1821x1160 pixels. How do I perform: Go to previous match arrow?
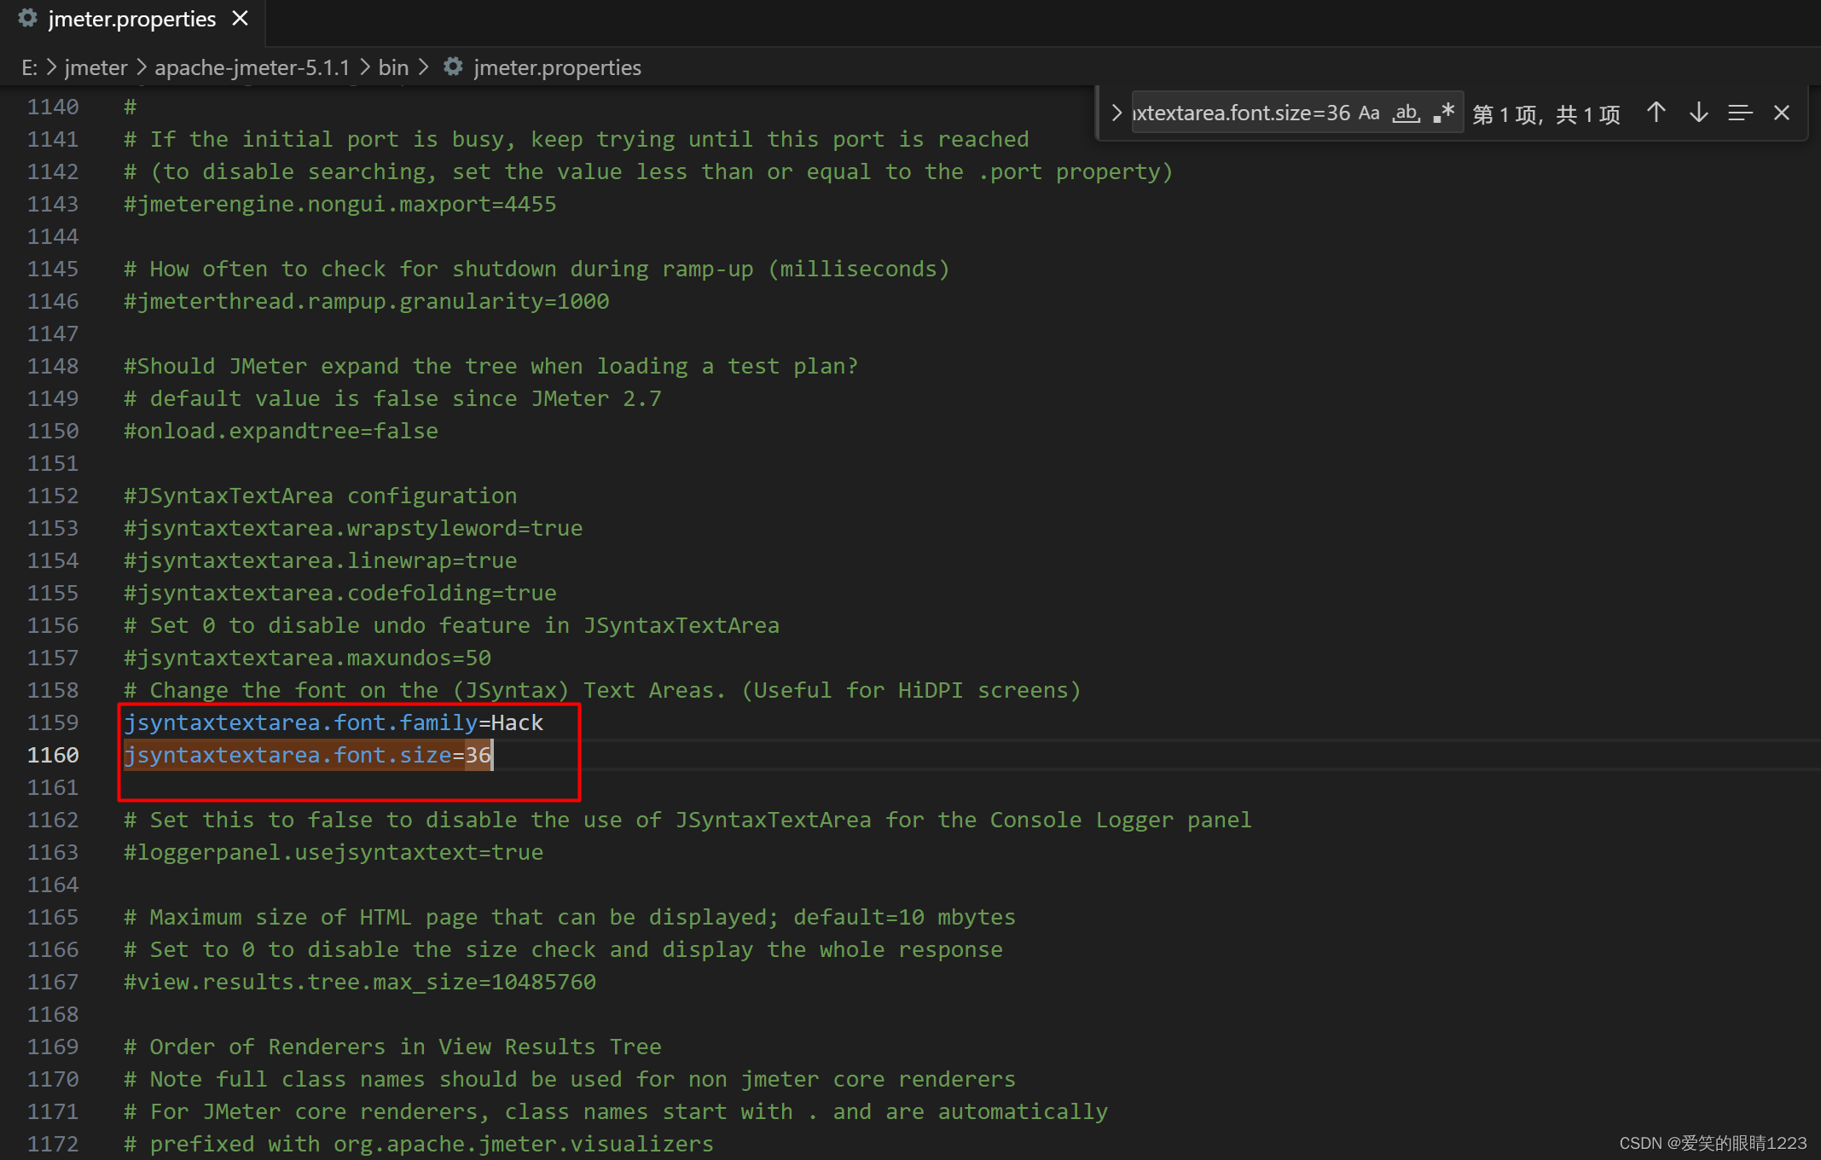(1656, 113)
